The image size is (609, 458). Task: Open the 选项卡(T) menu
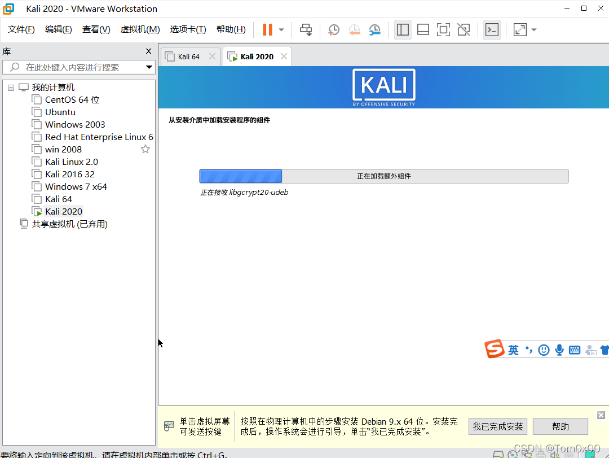188,29
